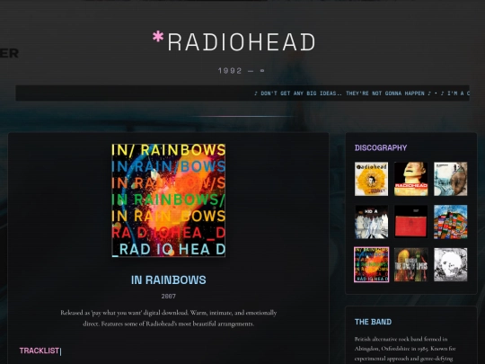Pick the Hail to the Thief cover
The height and width of the screenshot is (364, 485).
450,222
